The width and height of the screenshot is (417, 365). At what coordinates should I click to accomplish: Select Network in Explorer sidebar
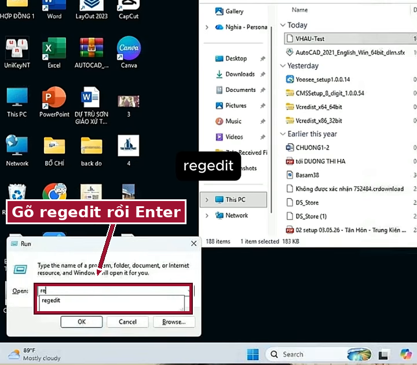point(231,215)
